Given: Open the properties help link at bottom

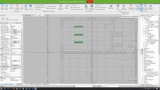Looking at the screenshot, I should click(7, 84).
